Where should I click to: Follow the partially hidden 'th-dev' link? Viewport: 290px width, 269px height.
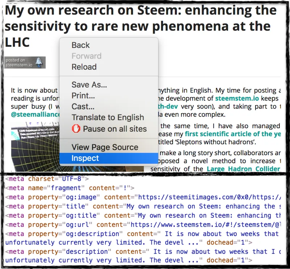pos(168,106)
